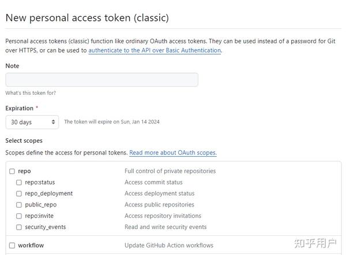The height and width of the screenshot is (255, 346).
Task: Select the public_repo scope checkbox
Action: pos(19,205)
